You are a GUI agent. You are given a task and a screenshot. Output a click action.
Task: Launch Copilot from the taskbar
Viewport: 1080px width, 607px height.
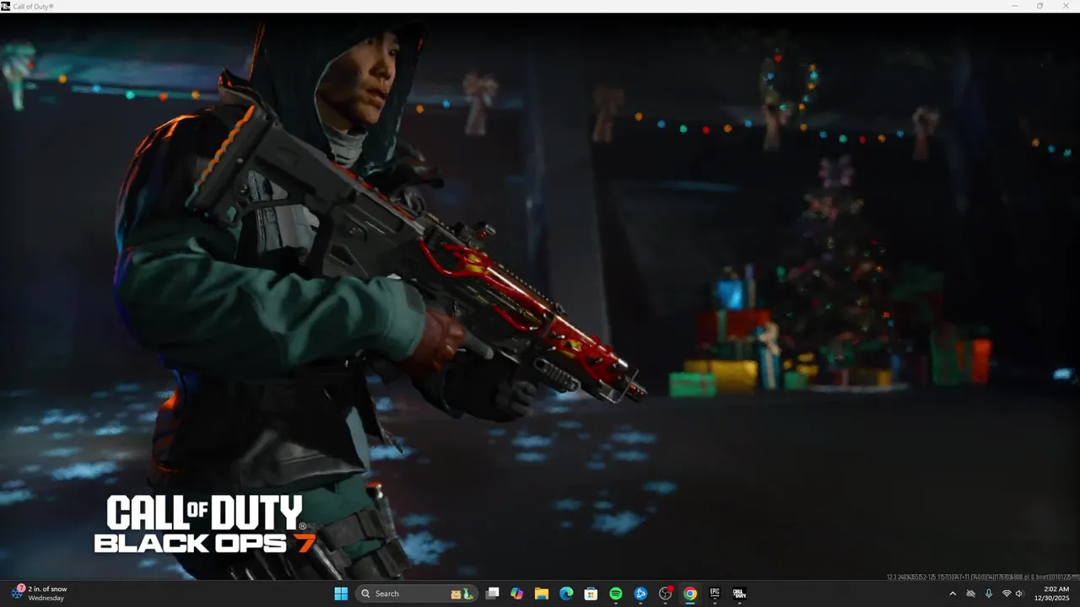(517, 594)
